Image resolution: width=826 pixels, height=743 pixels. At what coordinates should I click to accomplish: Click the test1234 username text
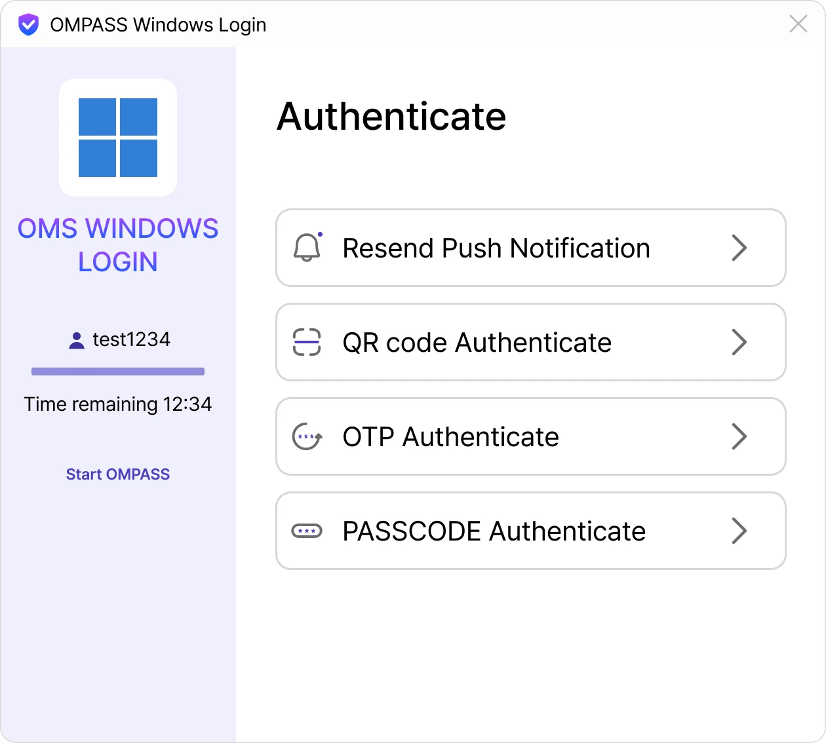131,339
